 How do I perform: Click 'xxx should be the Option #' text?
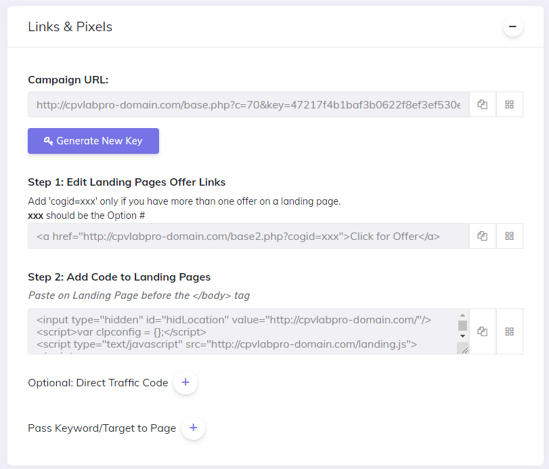tap(87, 216)
